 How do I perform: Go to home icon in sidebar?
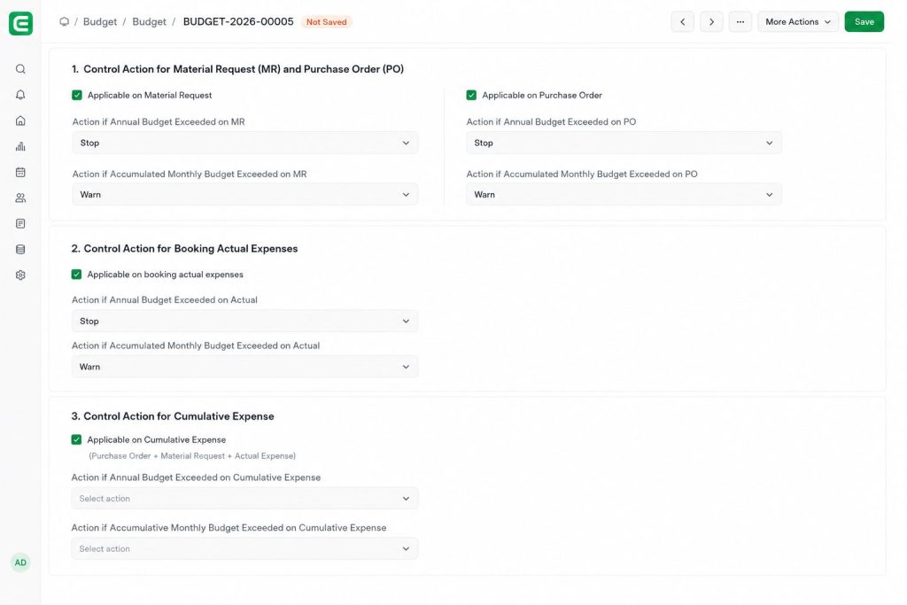20,120
